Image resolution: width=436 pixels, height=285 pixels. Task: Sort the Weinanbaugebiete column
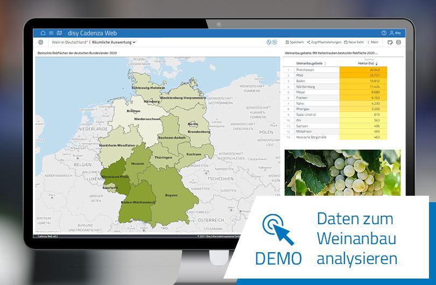[x=325, y=63]
